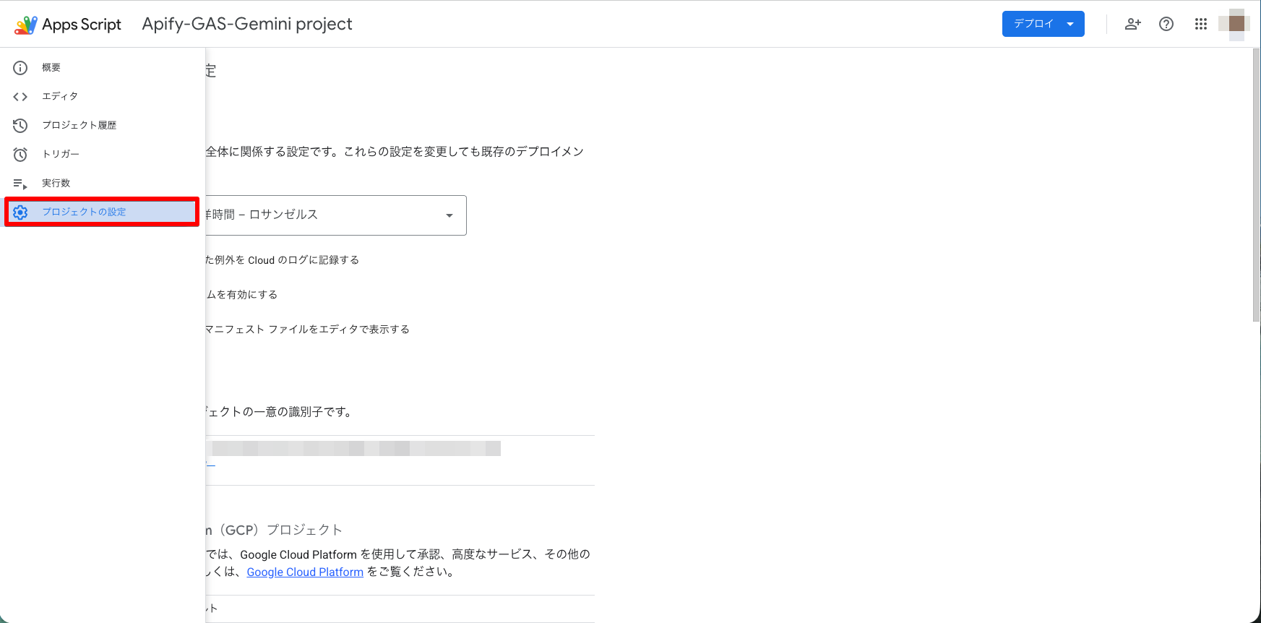Open プロジェクト履歴 from the sidebar
The width and height of the screenshot is (1261, 623).
point(79,125)
